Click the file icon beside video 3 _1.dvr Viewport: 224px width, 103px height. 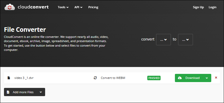(9, 78)
